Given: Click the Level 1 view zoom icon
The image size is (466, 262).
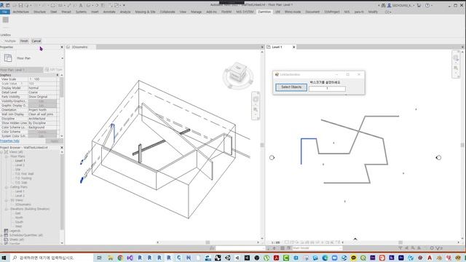Looking at the screenshot, I should (x=456, y=68).
